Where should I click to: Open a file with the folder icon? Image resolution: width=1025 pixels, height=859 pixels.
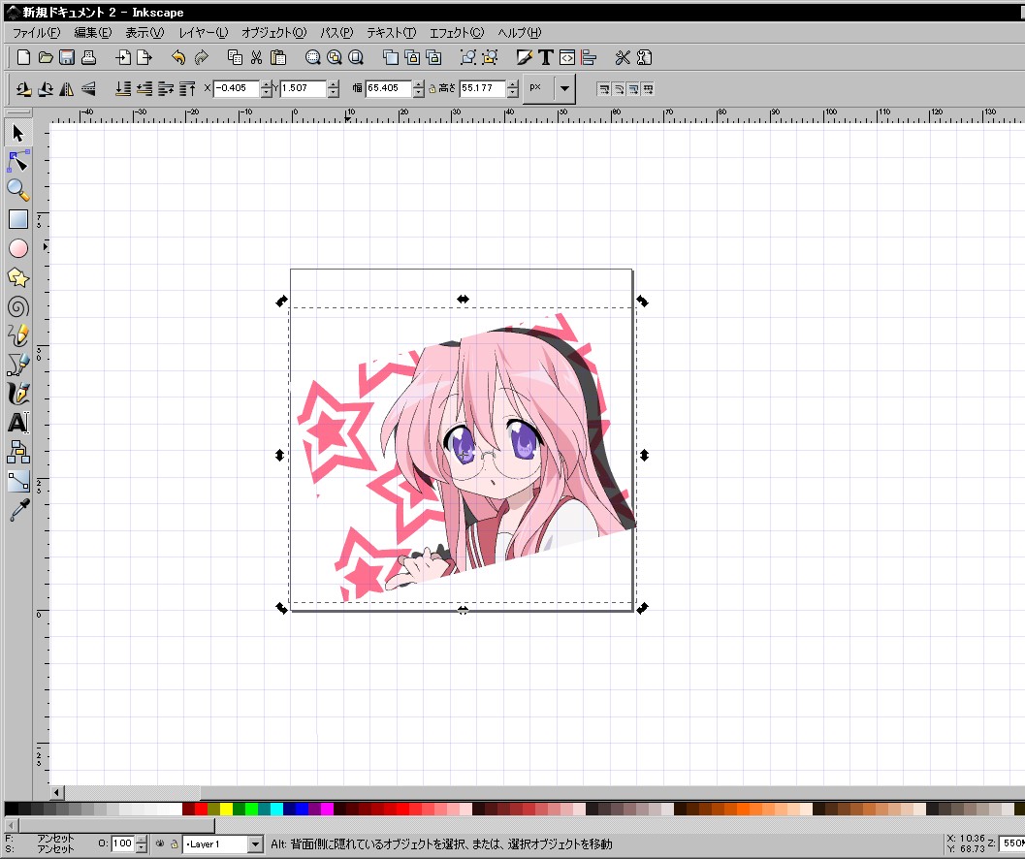(x=46, y=57)
